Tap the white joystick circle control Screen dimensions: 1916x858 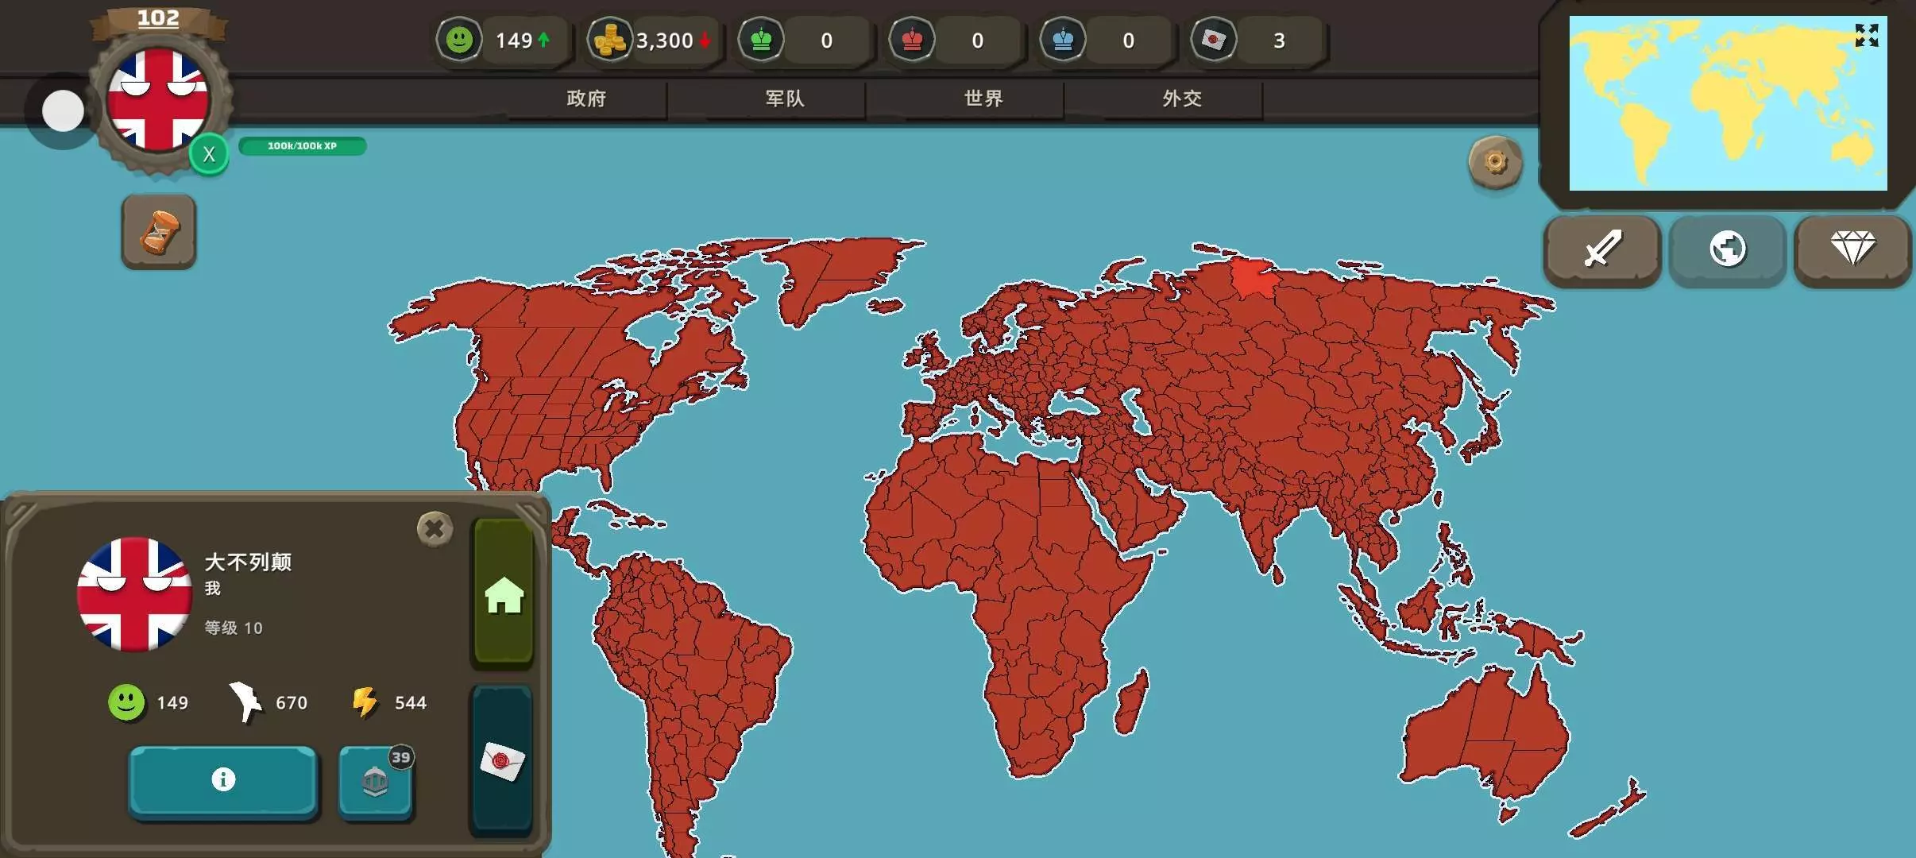[x=62, y=111]
